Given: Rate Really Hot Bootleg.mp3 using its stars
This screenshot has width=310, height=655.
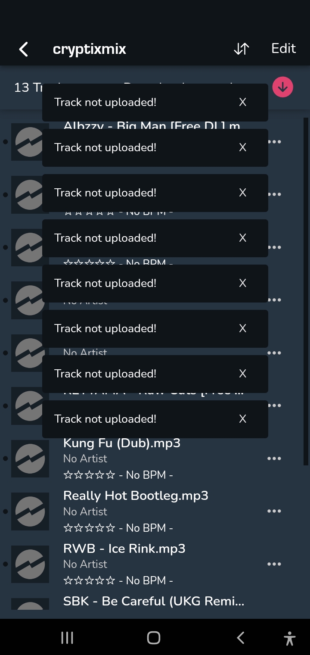Looking at the screenshot, I should pos(89,528).
